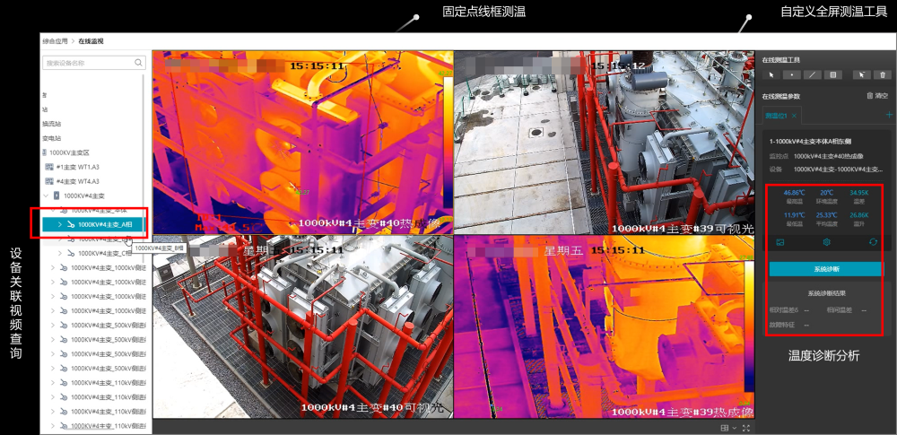The image size is (897, 435).
Task: Choose the point temperature measurement tool
Action: pyautogui.click(x=791, y=75)
